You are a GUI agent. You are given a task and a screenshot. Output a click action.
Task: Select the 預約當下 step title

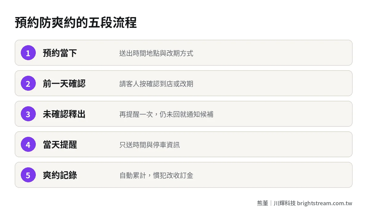60,53
